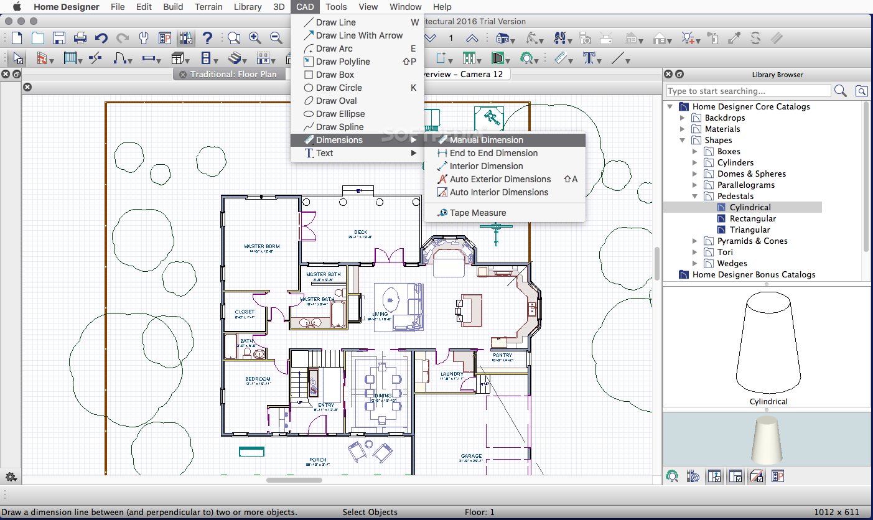873x520 pixels.
Task: Click the library search input field
Action: pos(748,91)
